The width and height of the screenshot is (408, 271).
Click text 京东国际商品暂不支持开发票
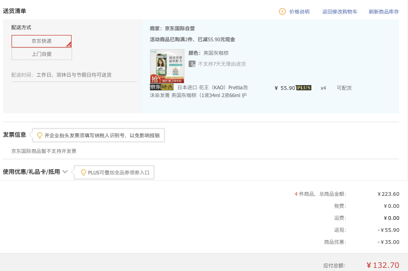click(44, 151)
